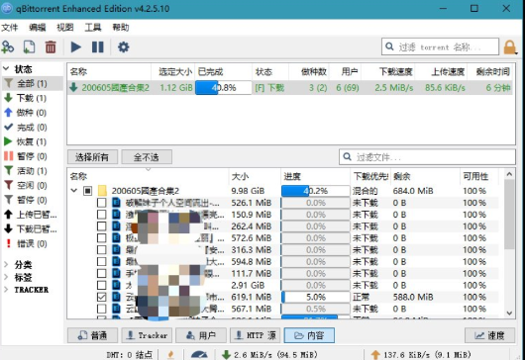The width and height of the screenshot is (525, 360).
Task: Open options via the gear icon
Action: click(124, 47)
